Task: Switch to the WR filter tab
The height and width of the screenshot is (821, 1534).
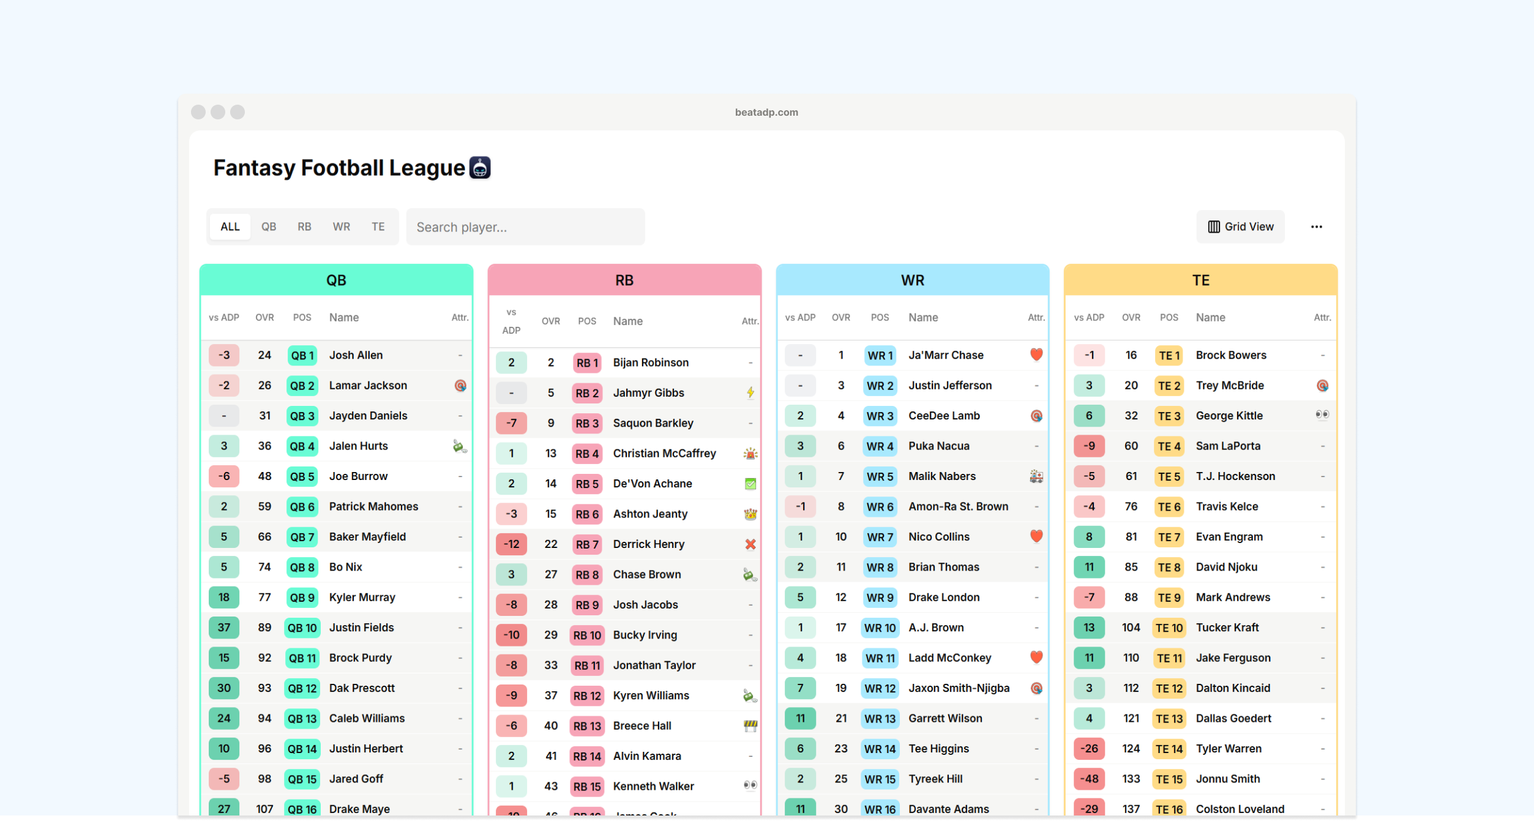Action: point(342,227)
